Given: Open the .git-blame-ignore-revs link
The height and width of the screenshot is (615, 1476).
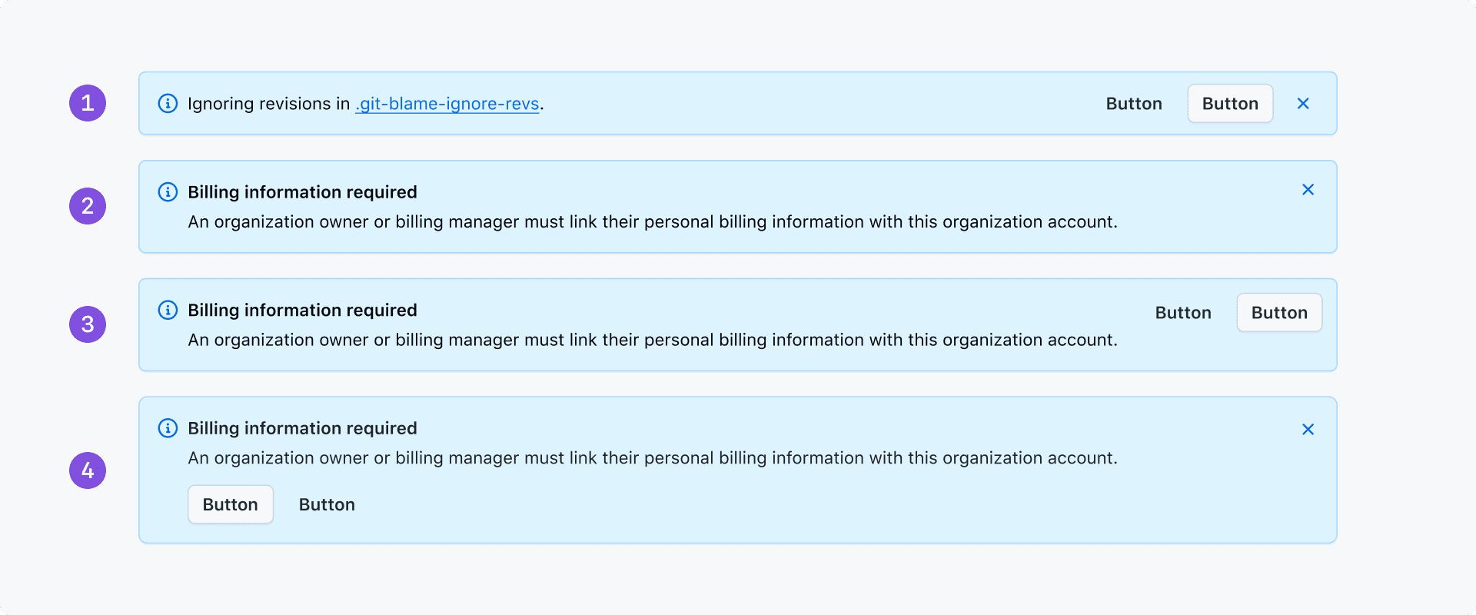Looking at the screenshot, I should (447, 104).
